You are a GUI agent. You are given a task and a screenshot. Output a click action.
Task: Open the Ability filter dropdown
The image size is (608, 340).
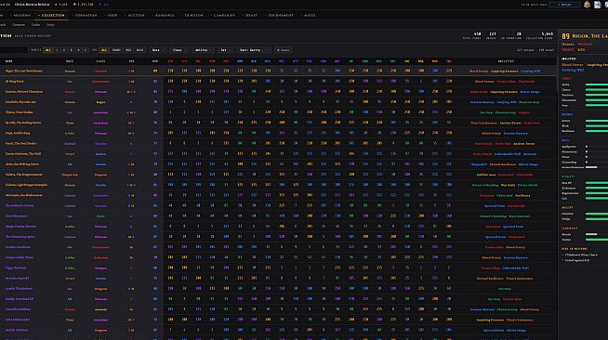coord(204,50)
